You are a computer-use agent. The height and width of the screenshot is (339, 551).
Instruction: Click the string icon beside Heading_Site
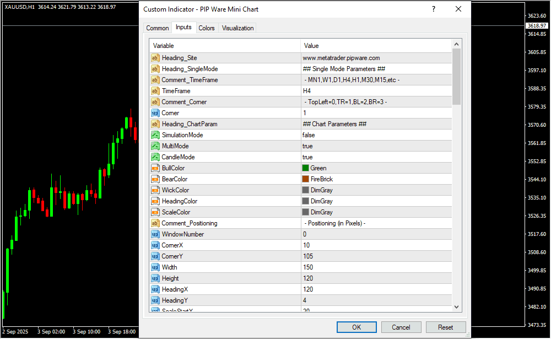[x=155, y=58]
